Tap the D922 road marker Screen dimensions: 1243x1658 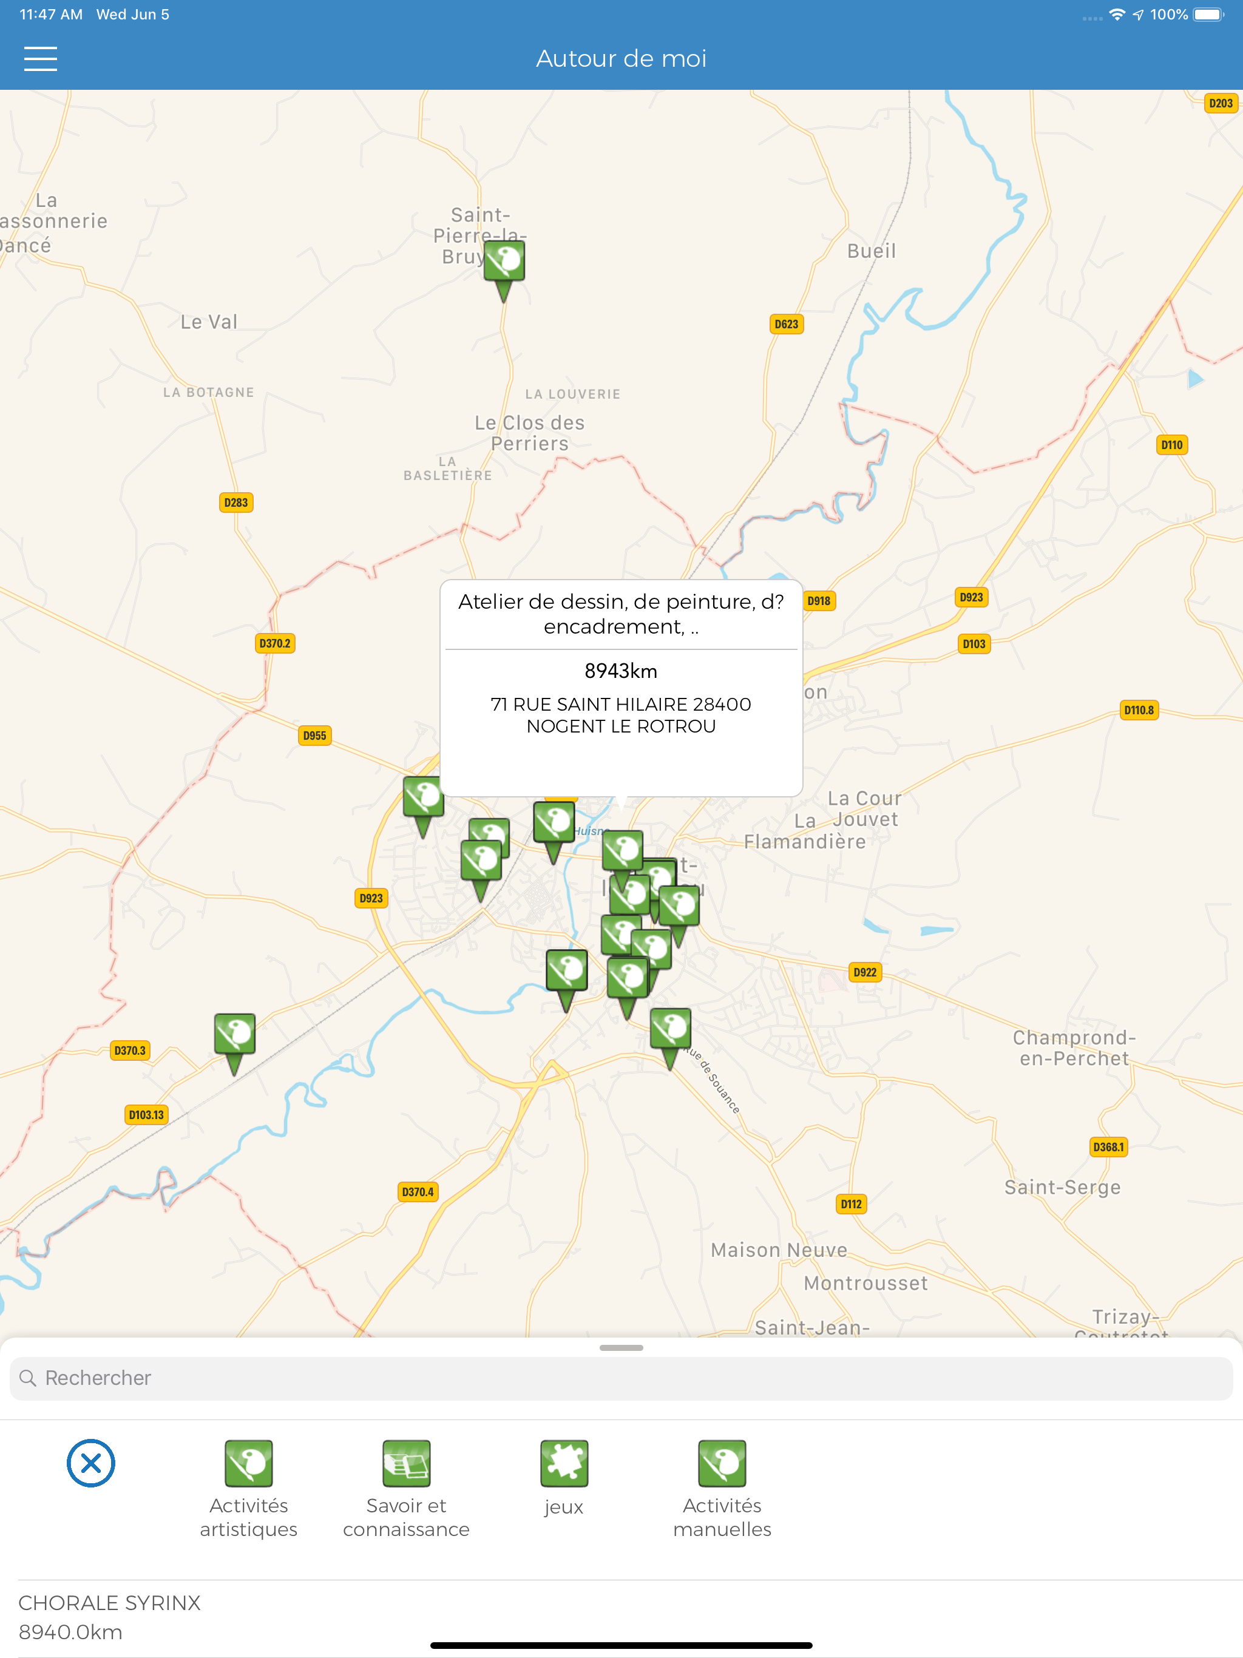(x=865, y=972)
